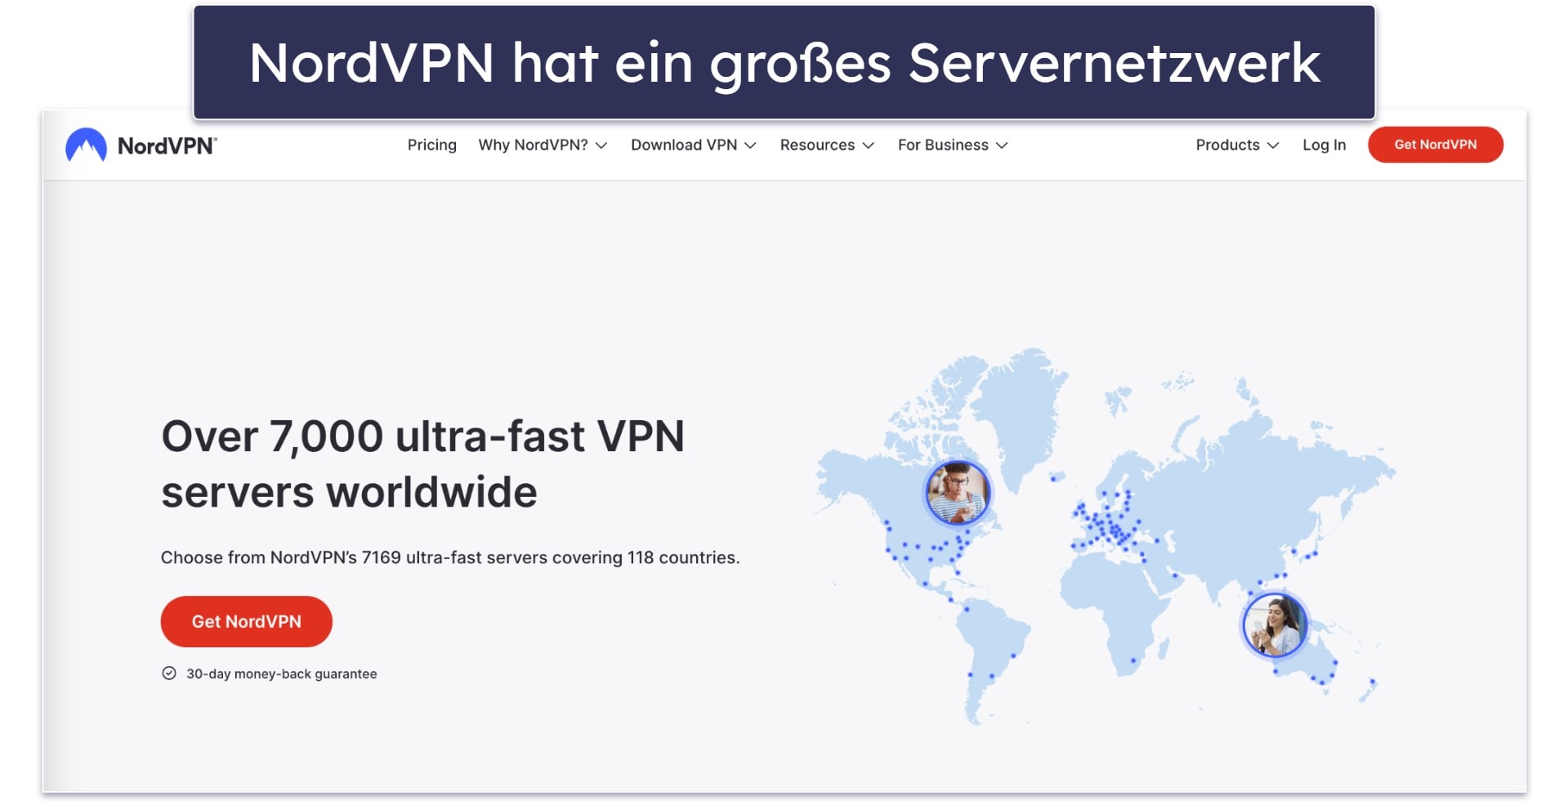Click the header Get NordVPN button
The width and height of the screenshot is (1568, 801).
[x=1436, y=145]
